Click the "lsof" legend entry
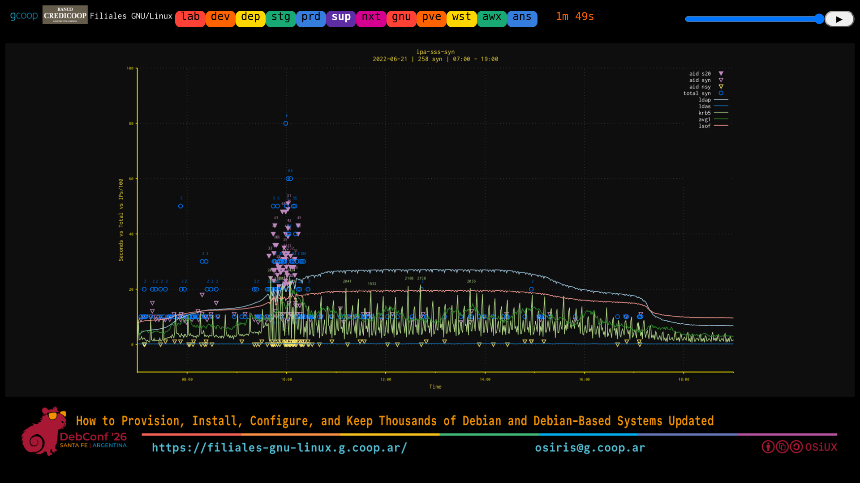 [713, 126]
